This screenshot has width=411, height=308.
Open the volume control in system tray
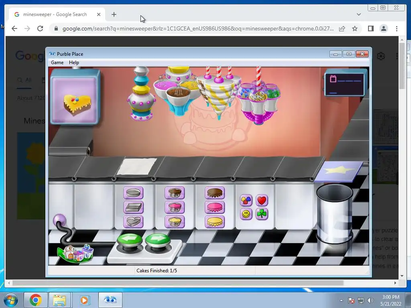point(370,300)
